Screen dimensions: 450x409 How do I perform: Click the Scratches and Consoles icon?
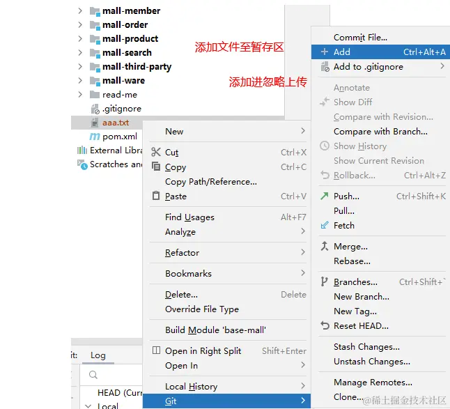click(82, 164)
